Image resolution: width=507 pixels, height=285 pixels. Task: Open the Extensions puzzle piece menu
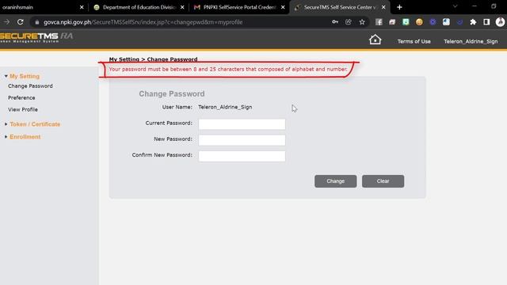[473, 22]
